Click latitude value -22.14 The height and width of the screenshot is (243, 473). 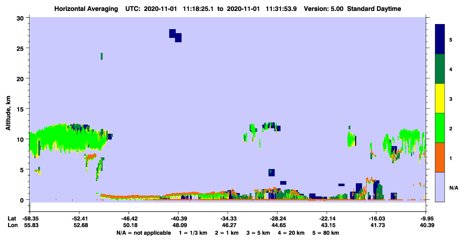click(x=326, y=219)
